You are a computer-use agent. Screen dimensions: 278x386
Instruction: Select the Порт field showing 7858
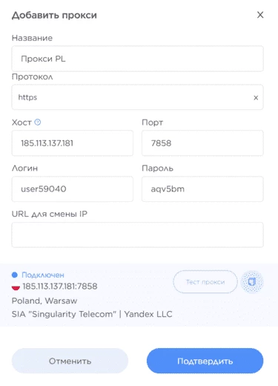click(x=202, y=143)
